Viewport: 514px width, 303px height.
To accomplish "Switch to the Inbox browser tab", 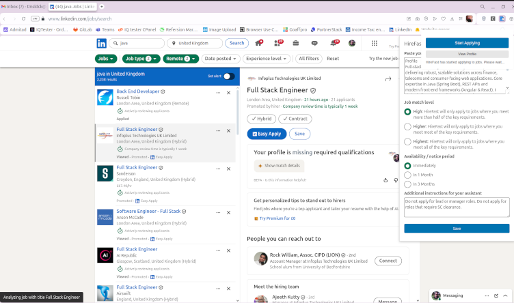I will click(22, 6).
